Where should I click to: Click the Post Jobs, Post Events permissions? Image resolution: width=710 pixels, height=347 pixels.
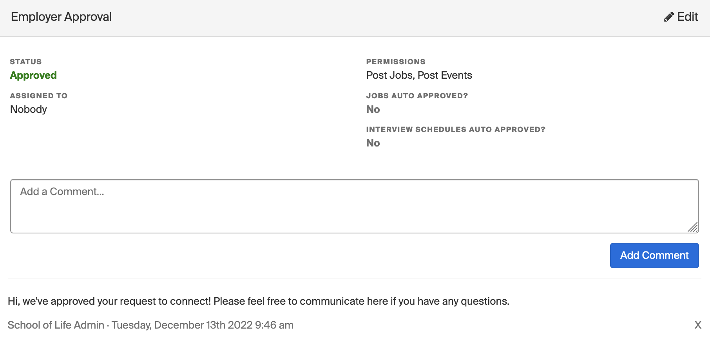coord(419,75)
